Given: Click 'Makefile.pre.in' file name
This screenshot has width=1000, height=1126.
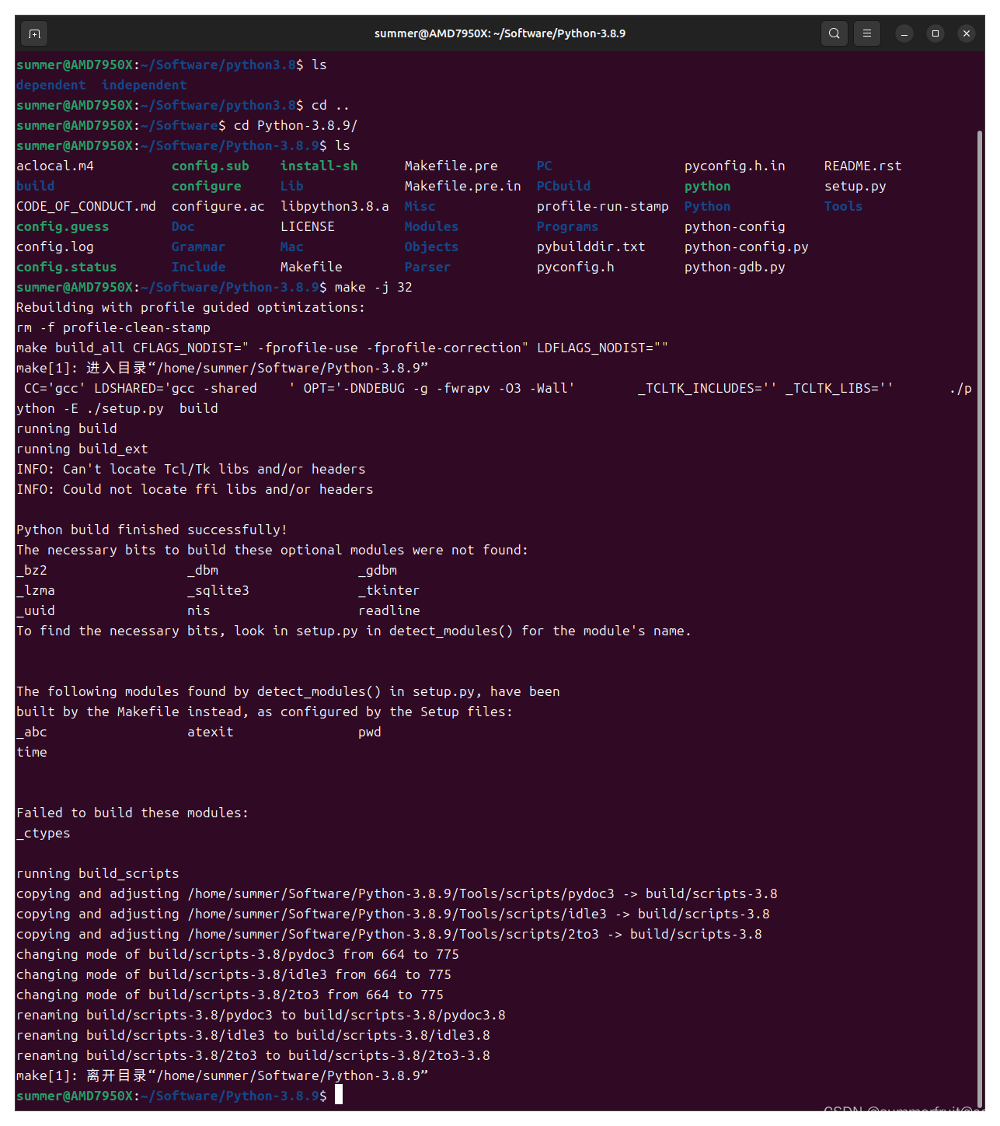Looking at the screenshot, I should coord(463,186).
